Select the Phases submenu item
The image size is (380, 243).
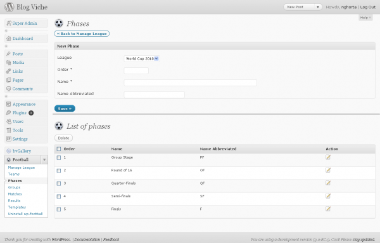15,181
